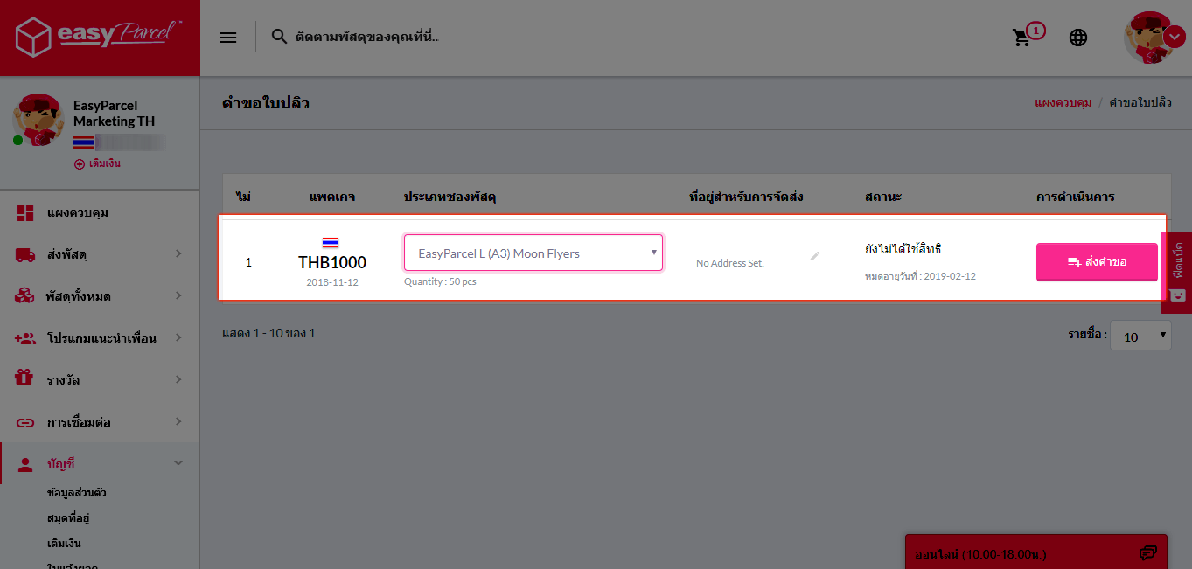Expand the การเชื่อมต่อ chevron
This screenshot has height=569, width=1192.
(x=178, y=421)
